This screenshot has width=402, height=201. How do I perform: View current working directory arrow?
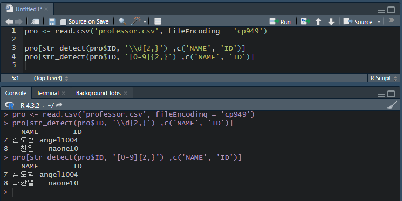(x=59, y=105)
